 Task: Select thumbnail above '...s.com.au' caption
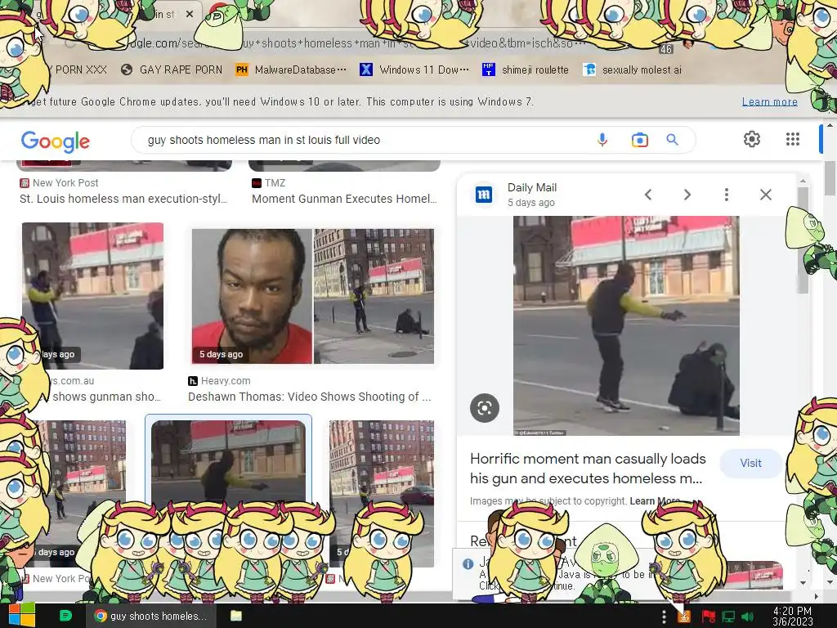point(93,296)
